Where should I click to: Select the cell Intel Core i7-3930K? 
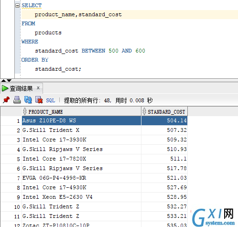[81, 140]
